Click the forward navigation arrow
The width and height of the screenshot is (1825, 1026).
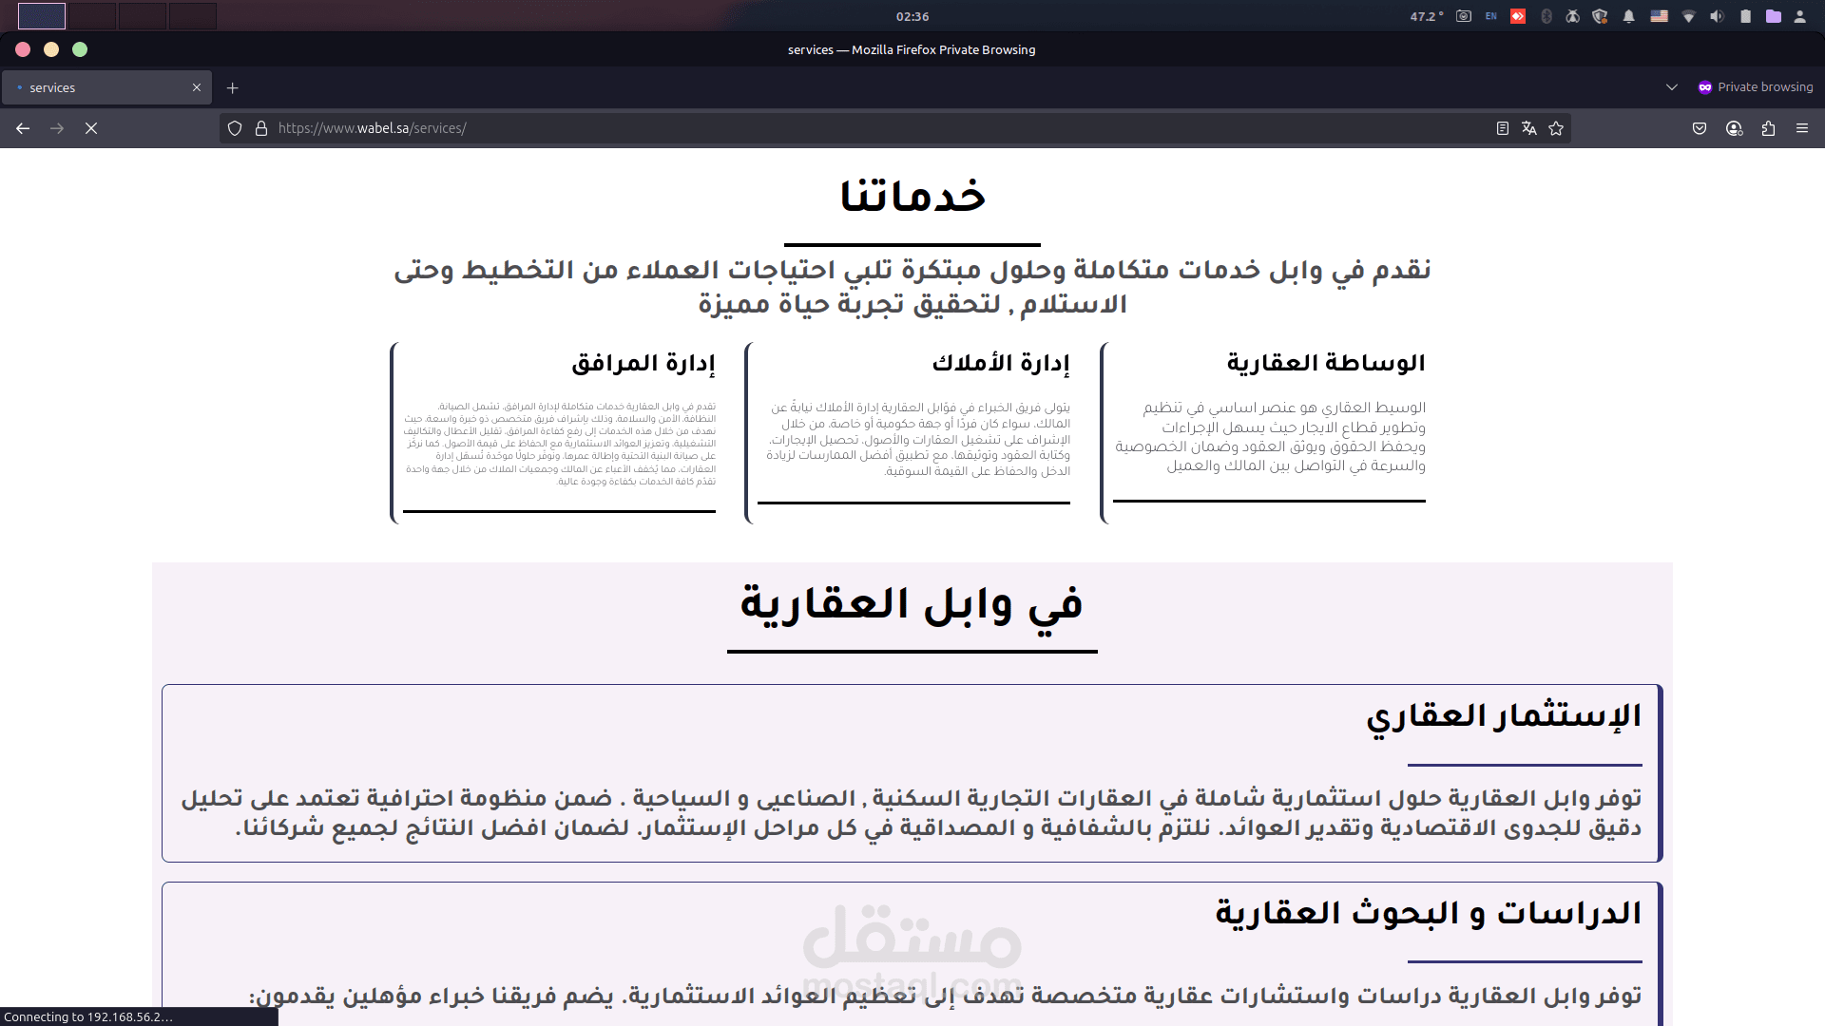point(57,128)
